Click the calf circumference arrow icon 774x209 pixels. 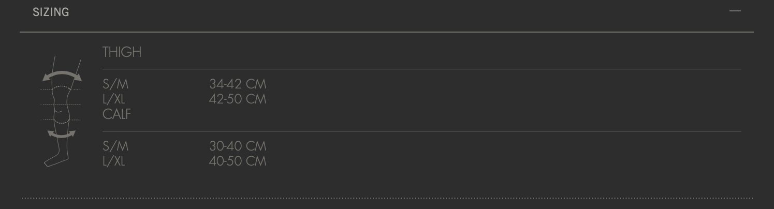62,135
